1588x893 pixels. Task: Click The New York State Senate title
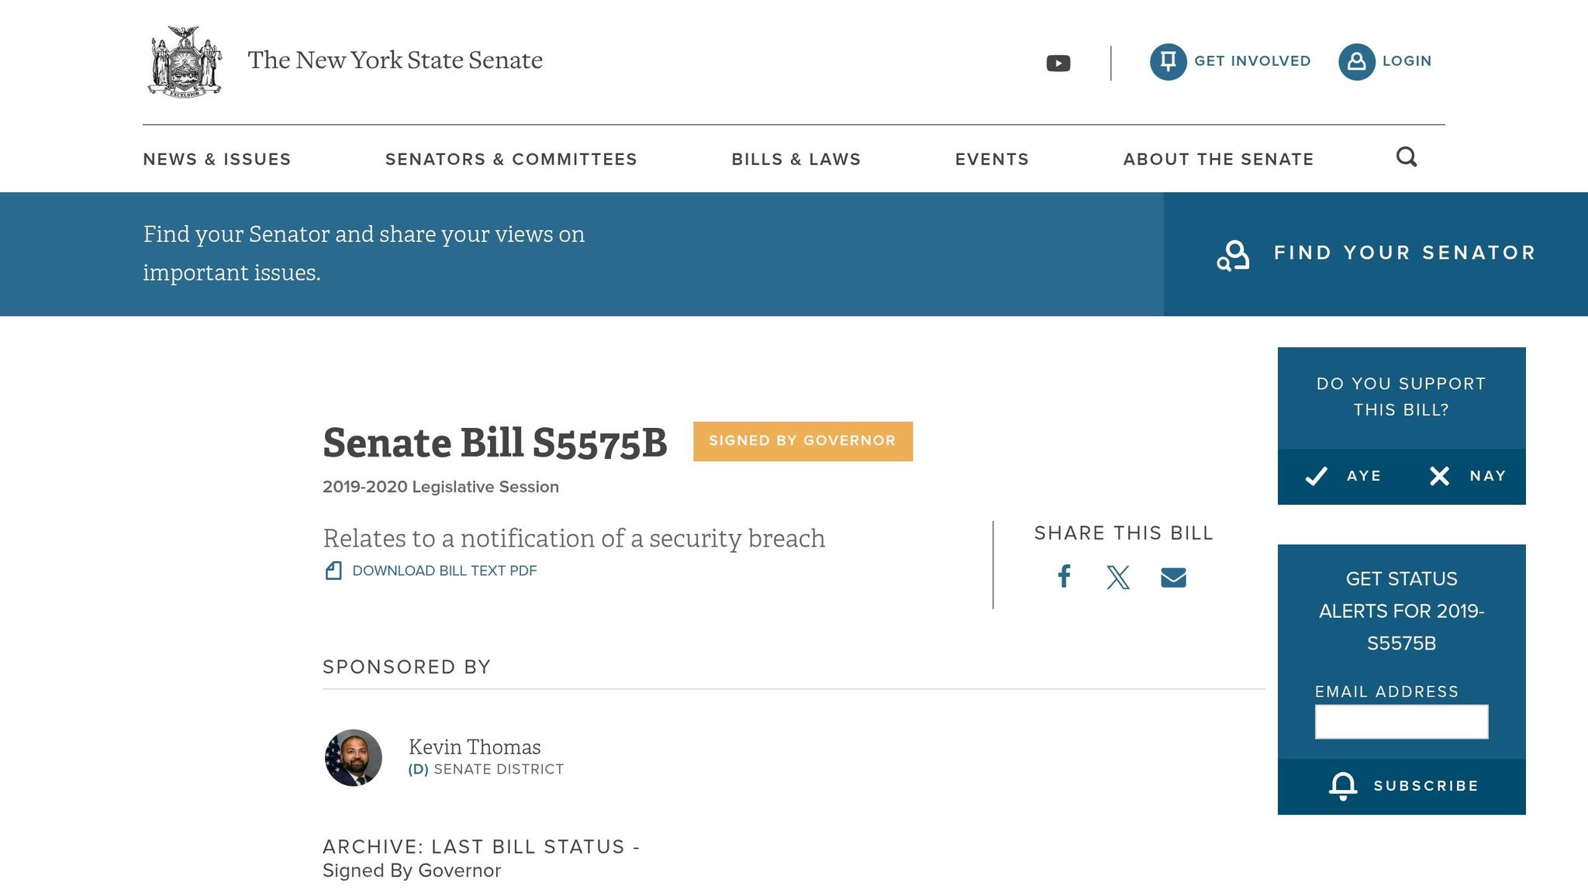point(395,60)
